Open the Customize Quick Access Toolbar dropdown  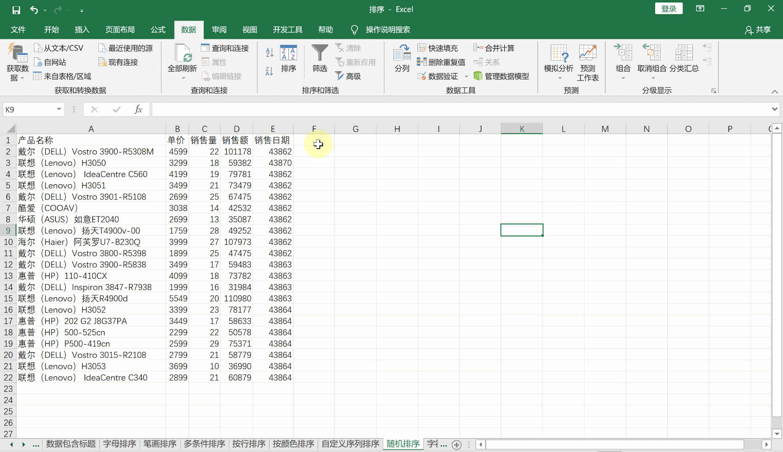point(82,10)
